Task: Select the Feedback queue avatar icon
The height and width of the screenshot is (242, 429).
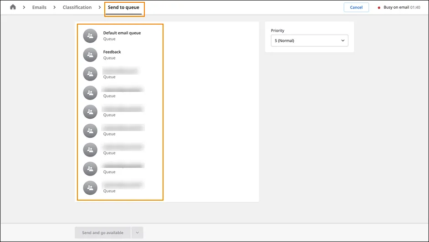Action: tap(90, 55)
